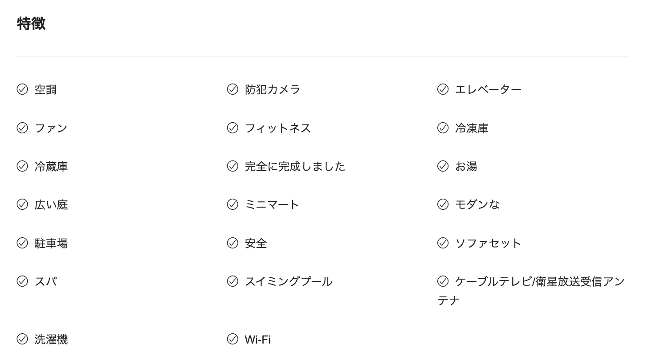Viewport: 652px width, 360px height.
Task: Click the check icon beside 冷凍庫
Action: pos(443,128)
